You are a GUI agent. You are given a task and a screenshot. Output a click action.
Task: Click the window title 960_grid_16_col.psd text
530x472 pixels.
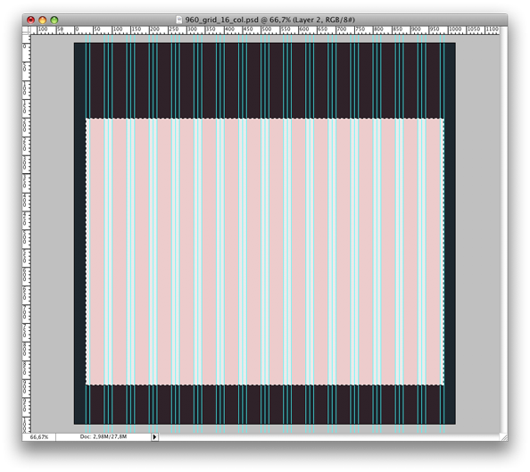(221, 20)
